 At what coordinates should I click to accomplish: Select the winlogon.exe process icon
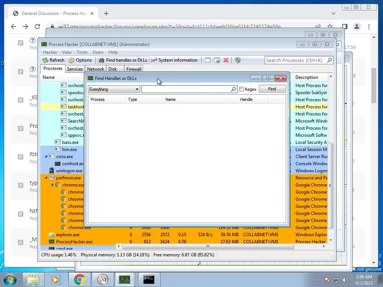click(x=51, y=170)
